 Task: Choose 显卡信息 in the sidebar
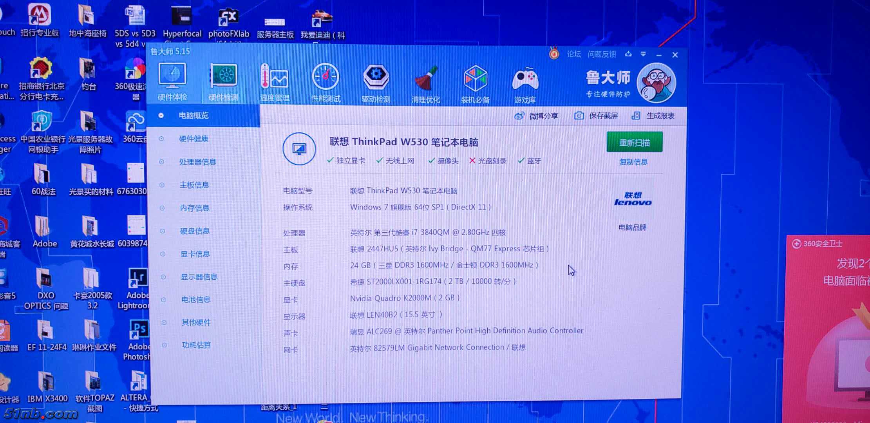point(195,254)
